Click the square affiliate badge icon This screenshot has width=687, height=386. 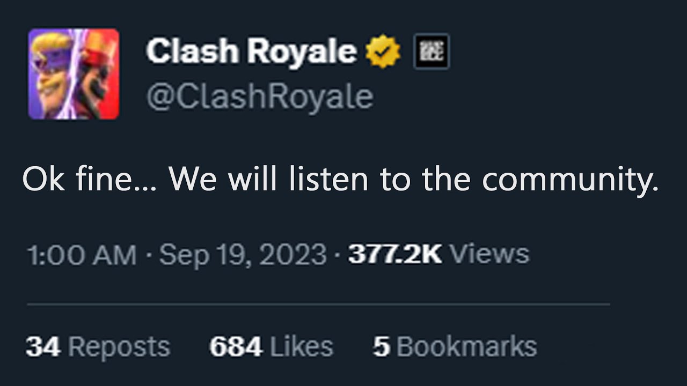coord(432,52)
